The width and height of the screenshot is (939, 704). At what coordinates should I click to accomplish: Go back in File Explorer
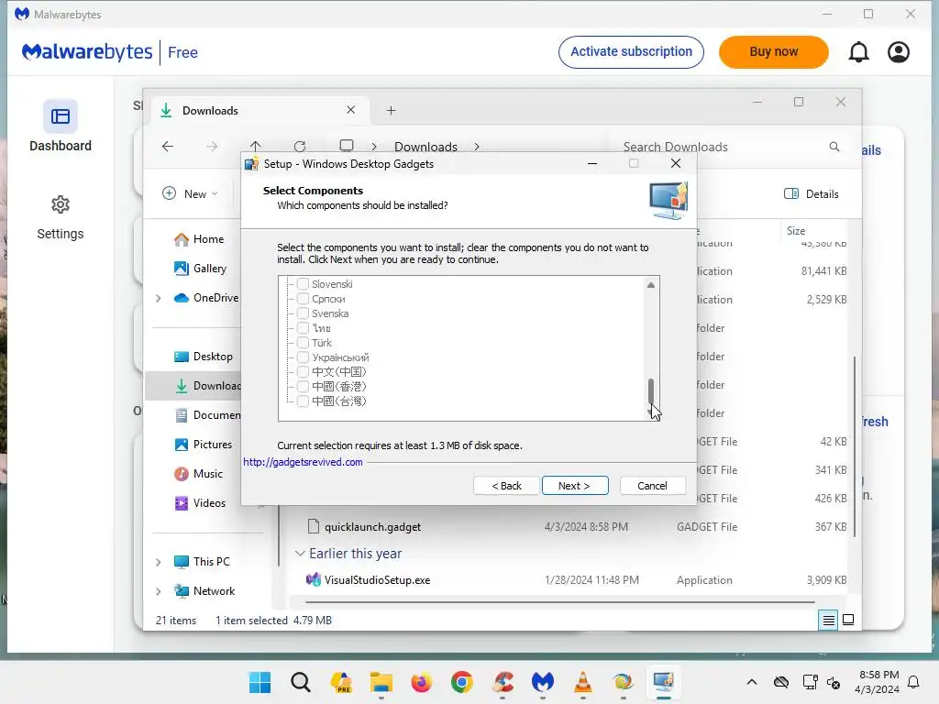[168, 146]
